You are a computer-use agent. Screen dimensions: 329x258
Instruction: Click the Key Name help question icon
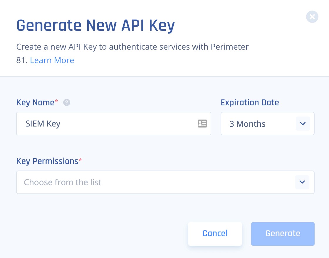(x=67, y=102)
